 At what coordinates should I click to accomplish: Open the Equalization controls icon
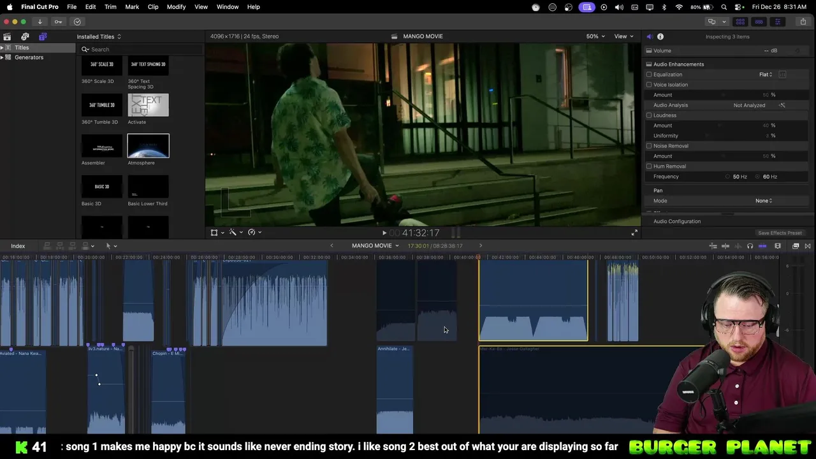point(782,75)
